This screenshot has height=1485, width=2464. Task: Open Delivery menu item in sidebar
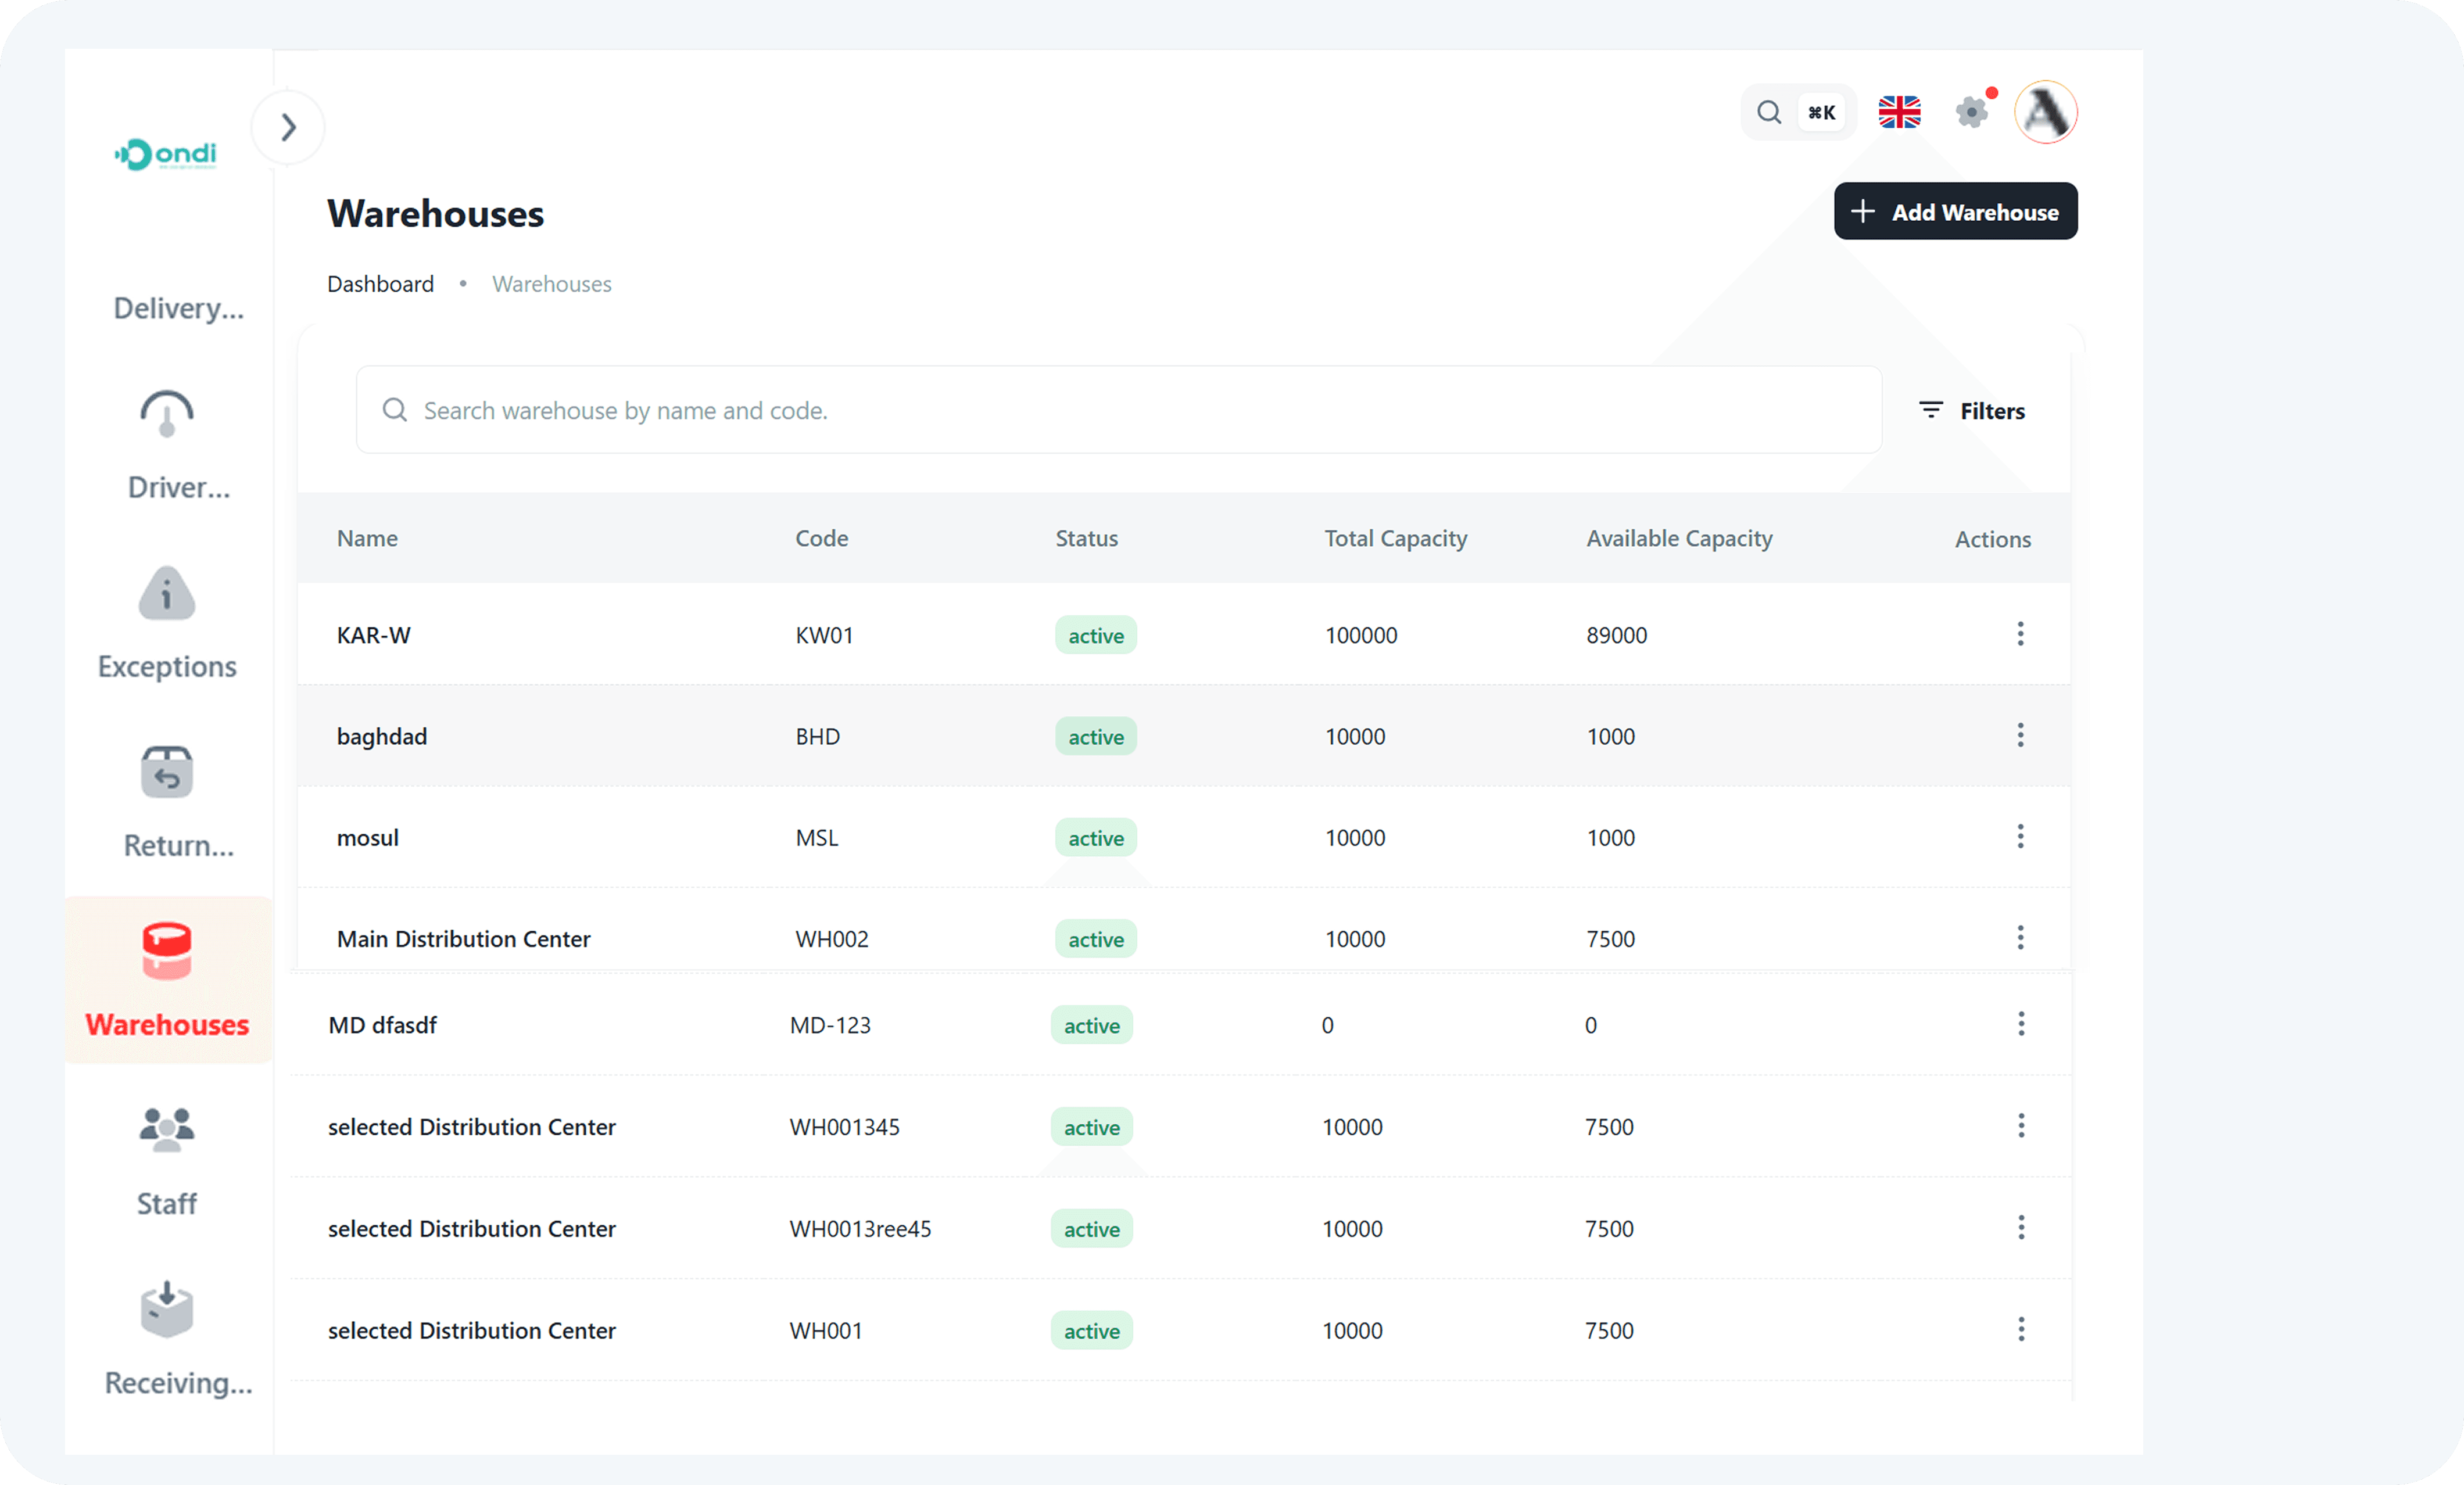[x=178, y=308]
